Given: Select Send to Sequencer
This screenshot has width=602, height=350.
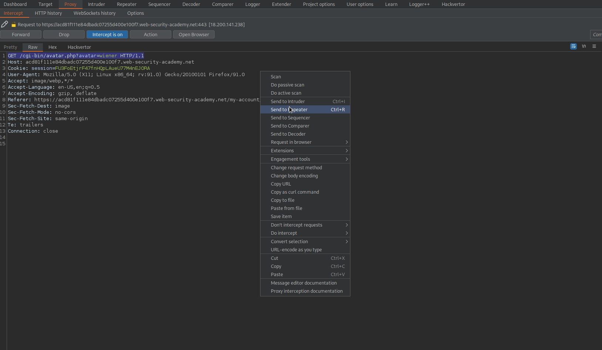Looking at the screenshot, I should point(305,118).
